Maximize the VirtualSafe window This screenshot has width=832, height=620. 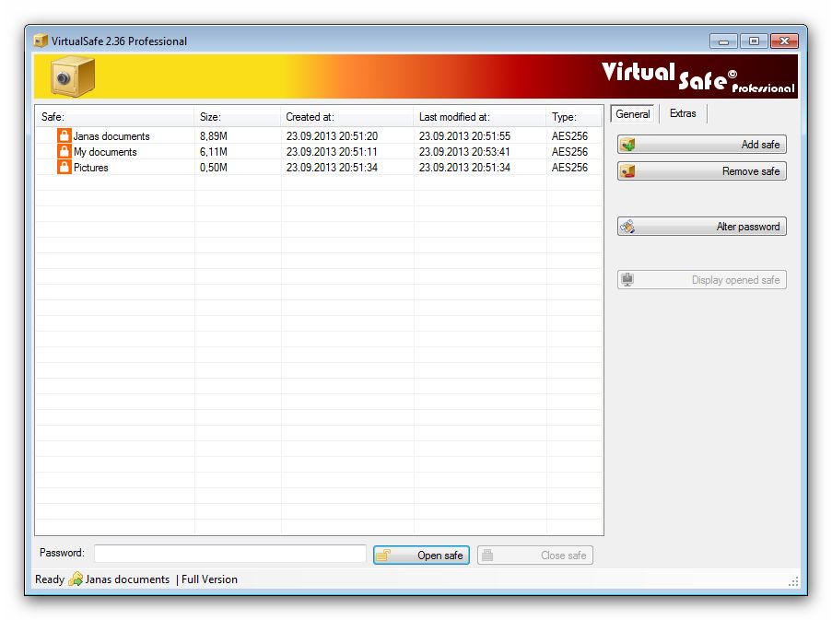point(754,41)
